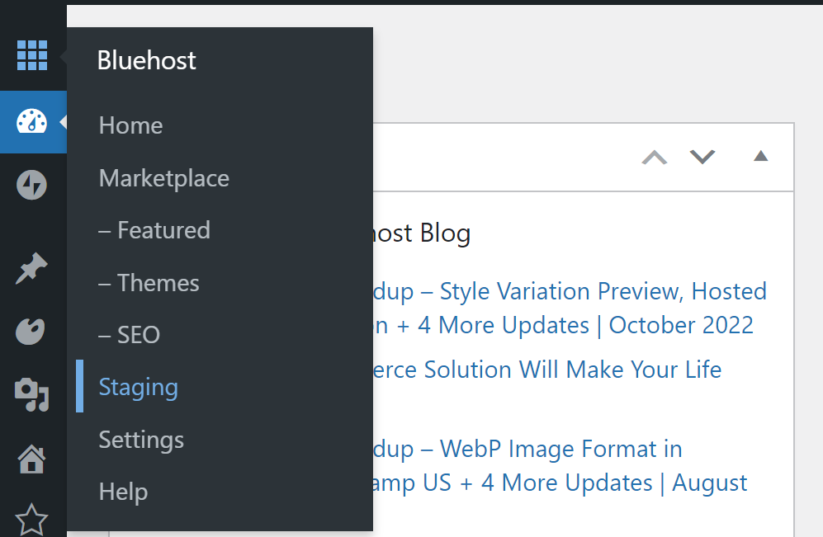Click the grid apps icon at sidebar top

point(33,56)
